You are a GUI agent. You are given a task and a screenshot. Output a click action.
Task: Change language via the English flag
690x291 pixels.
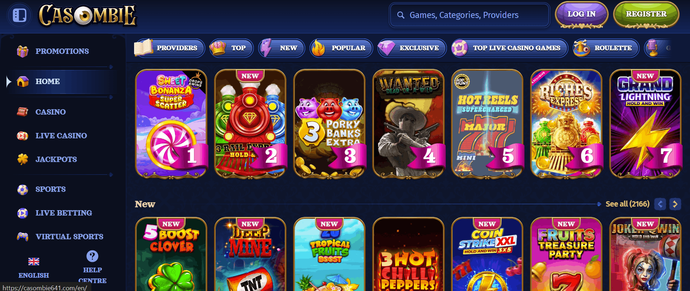pyautogui.click(x=34, y=262)
